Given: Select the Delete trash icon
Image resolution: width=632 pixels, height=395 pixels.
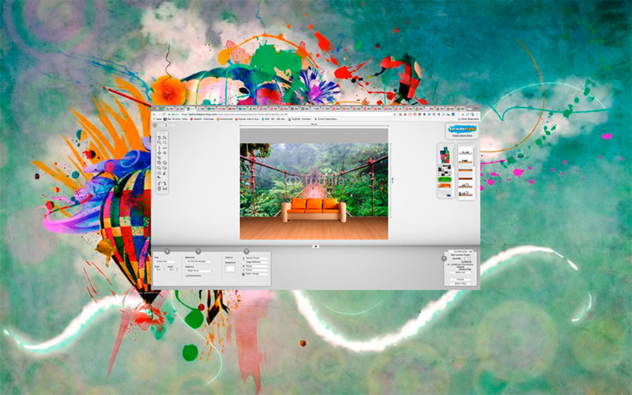Looking at the screenshot, I should (159, 188).
